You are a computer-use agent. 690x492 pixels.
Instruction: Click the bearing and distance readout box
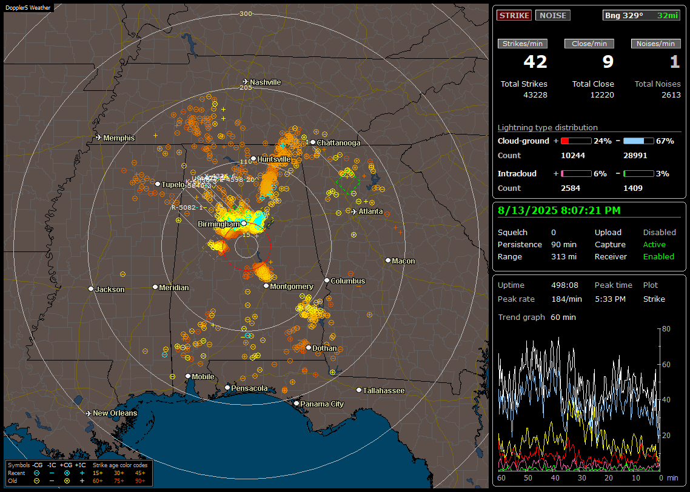coord(641,15)
